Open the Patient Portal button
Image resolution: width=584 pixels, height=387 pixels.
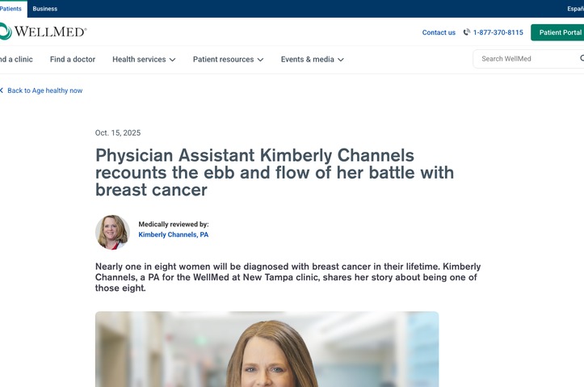[557, 32]
